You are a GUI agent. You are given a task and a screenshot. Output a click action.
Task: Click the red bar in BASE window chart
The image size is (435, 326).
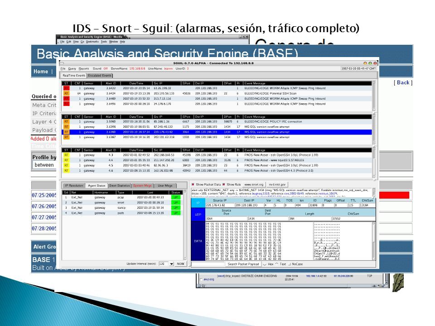click(x=394, y=195)
